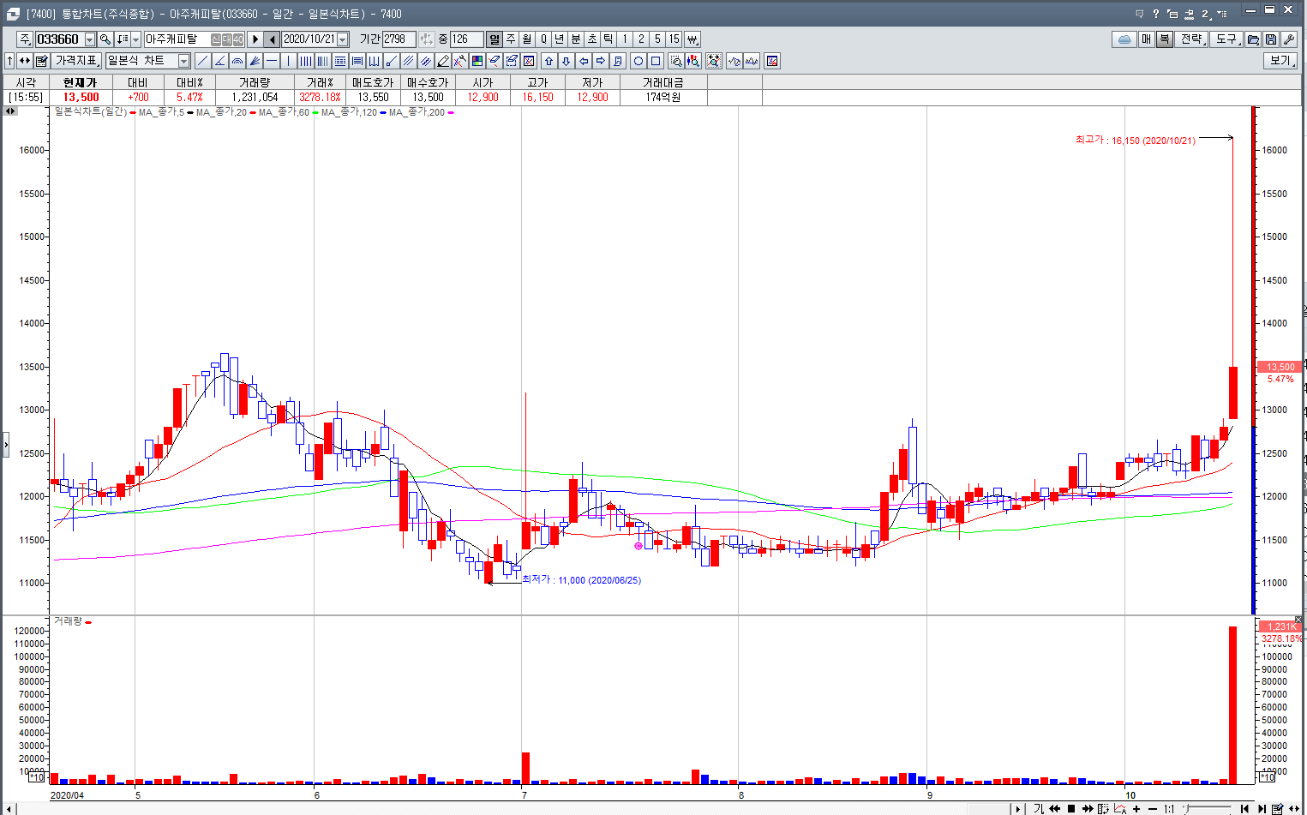
Task: Rewind chart with double left arrows
Action: pos(1054,808)
